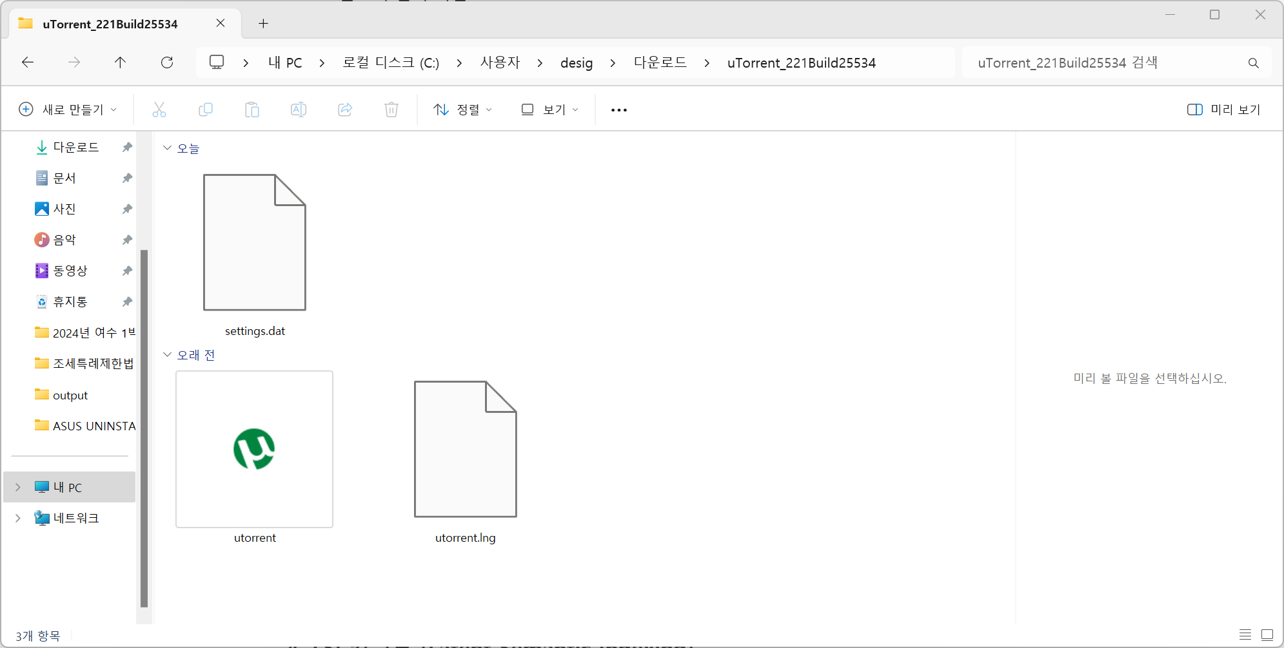Click desig breadcrumb
This screenshot has height=648, width=1284.
tap(577, 62)
